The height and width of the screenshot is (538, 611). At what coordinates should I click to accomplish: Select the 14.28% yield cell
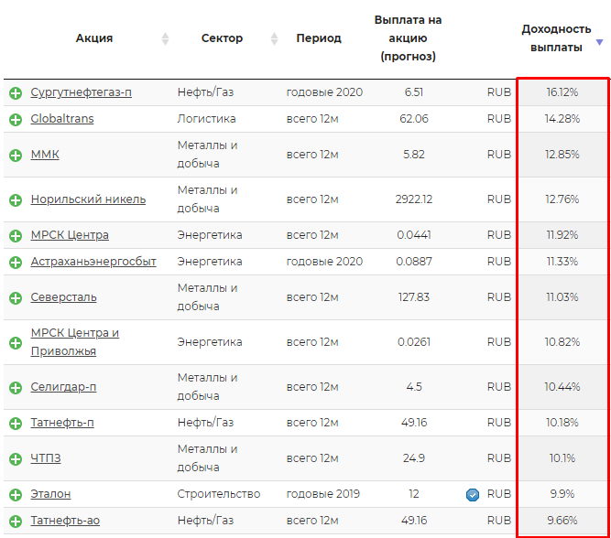[x=562, y=119]
